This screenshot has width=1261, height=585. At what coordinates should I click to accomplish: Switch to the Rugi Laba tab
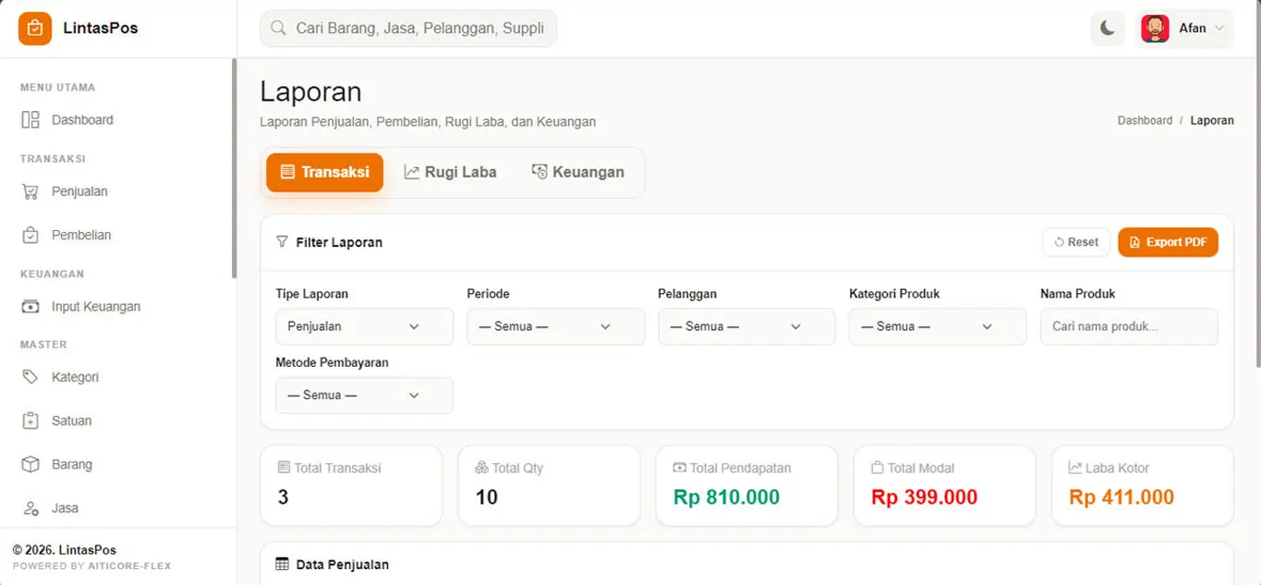(450, 172)
